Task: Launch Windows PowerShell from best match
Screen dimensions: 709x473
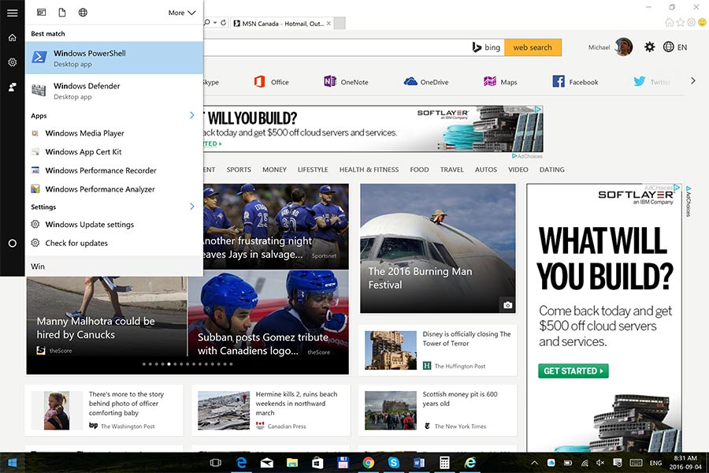Action: click(x=114, y=58)
